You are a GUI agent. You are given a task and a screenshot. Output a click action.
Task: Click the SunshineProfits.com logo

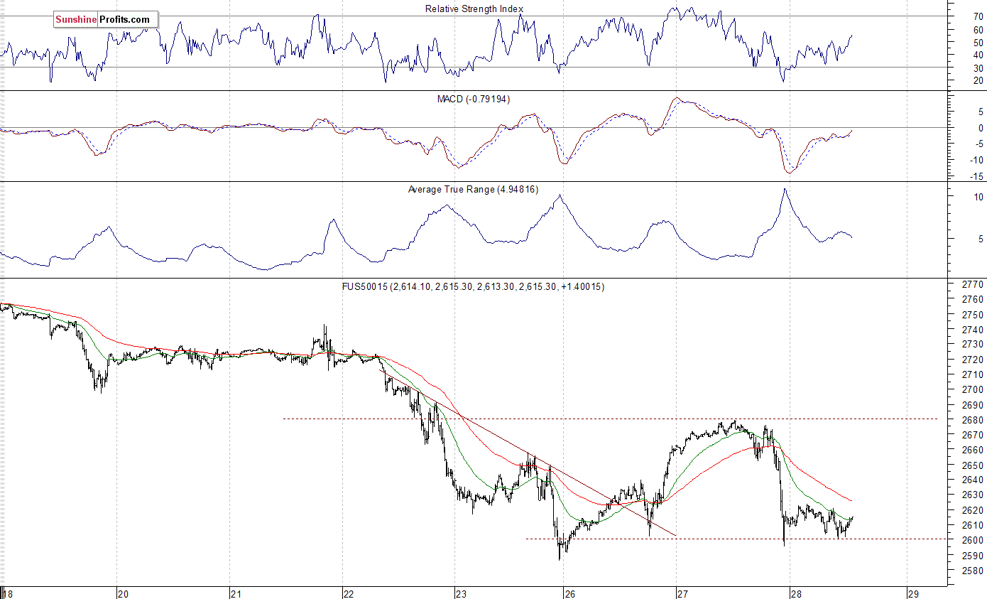pyautogui.click(x=106, y=20)
